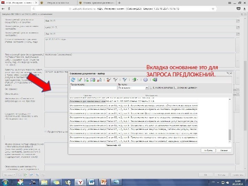
Task: Click the edit icon with green checkmark
Action: click(80, 80)
